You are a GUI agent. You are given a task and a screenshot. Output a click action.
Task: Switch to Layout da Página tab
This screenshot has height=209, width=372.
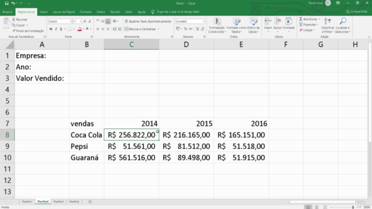click(63, 12)
